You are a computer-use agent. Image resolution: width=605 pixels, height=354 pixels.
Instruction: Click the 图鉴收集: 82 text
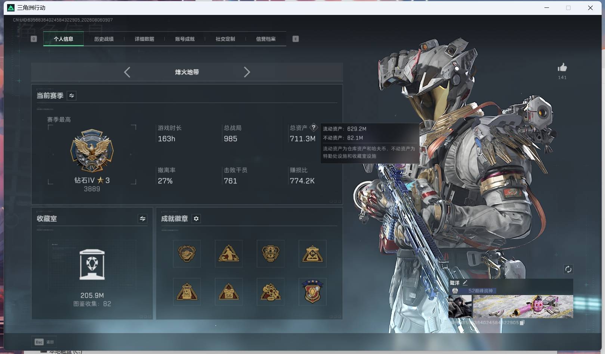coord(92,304)
